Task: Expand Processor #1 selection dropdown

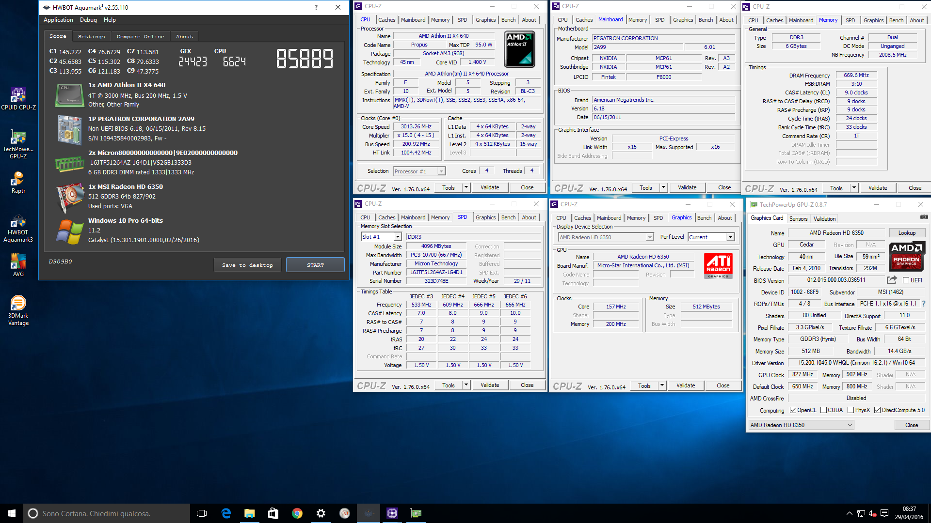Action: [x=441, y=171]
